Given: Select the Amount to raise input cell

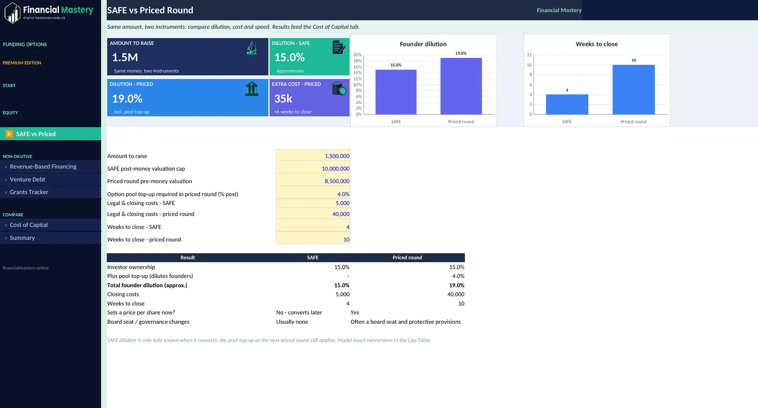Looking at the screenshot, I should (313, 156).
